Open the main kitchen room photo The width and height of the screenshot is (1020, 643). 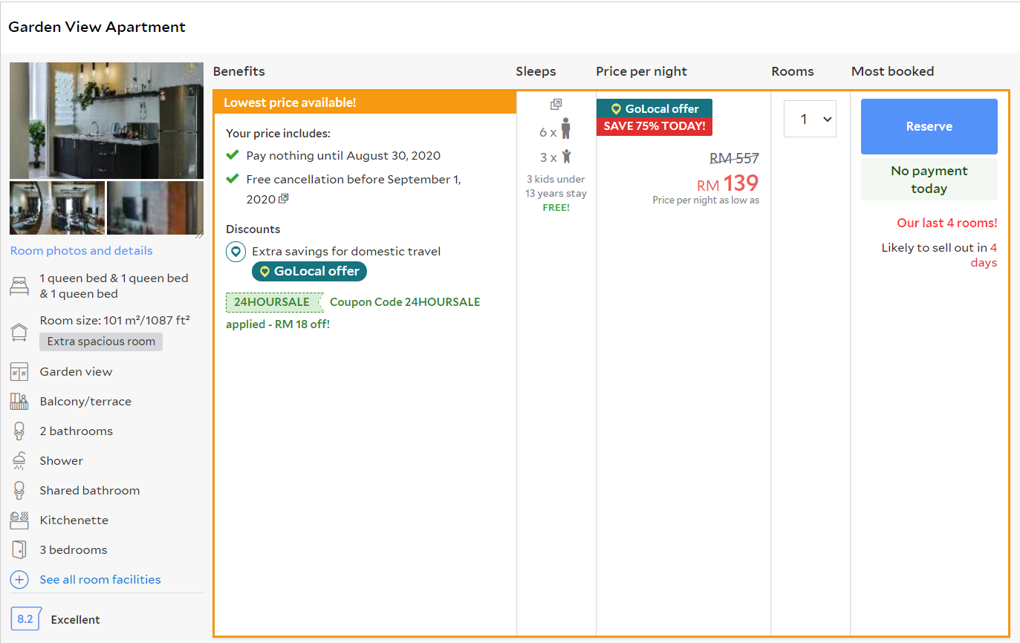106,120
